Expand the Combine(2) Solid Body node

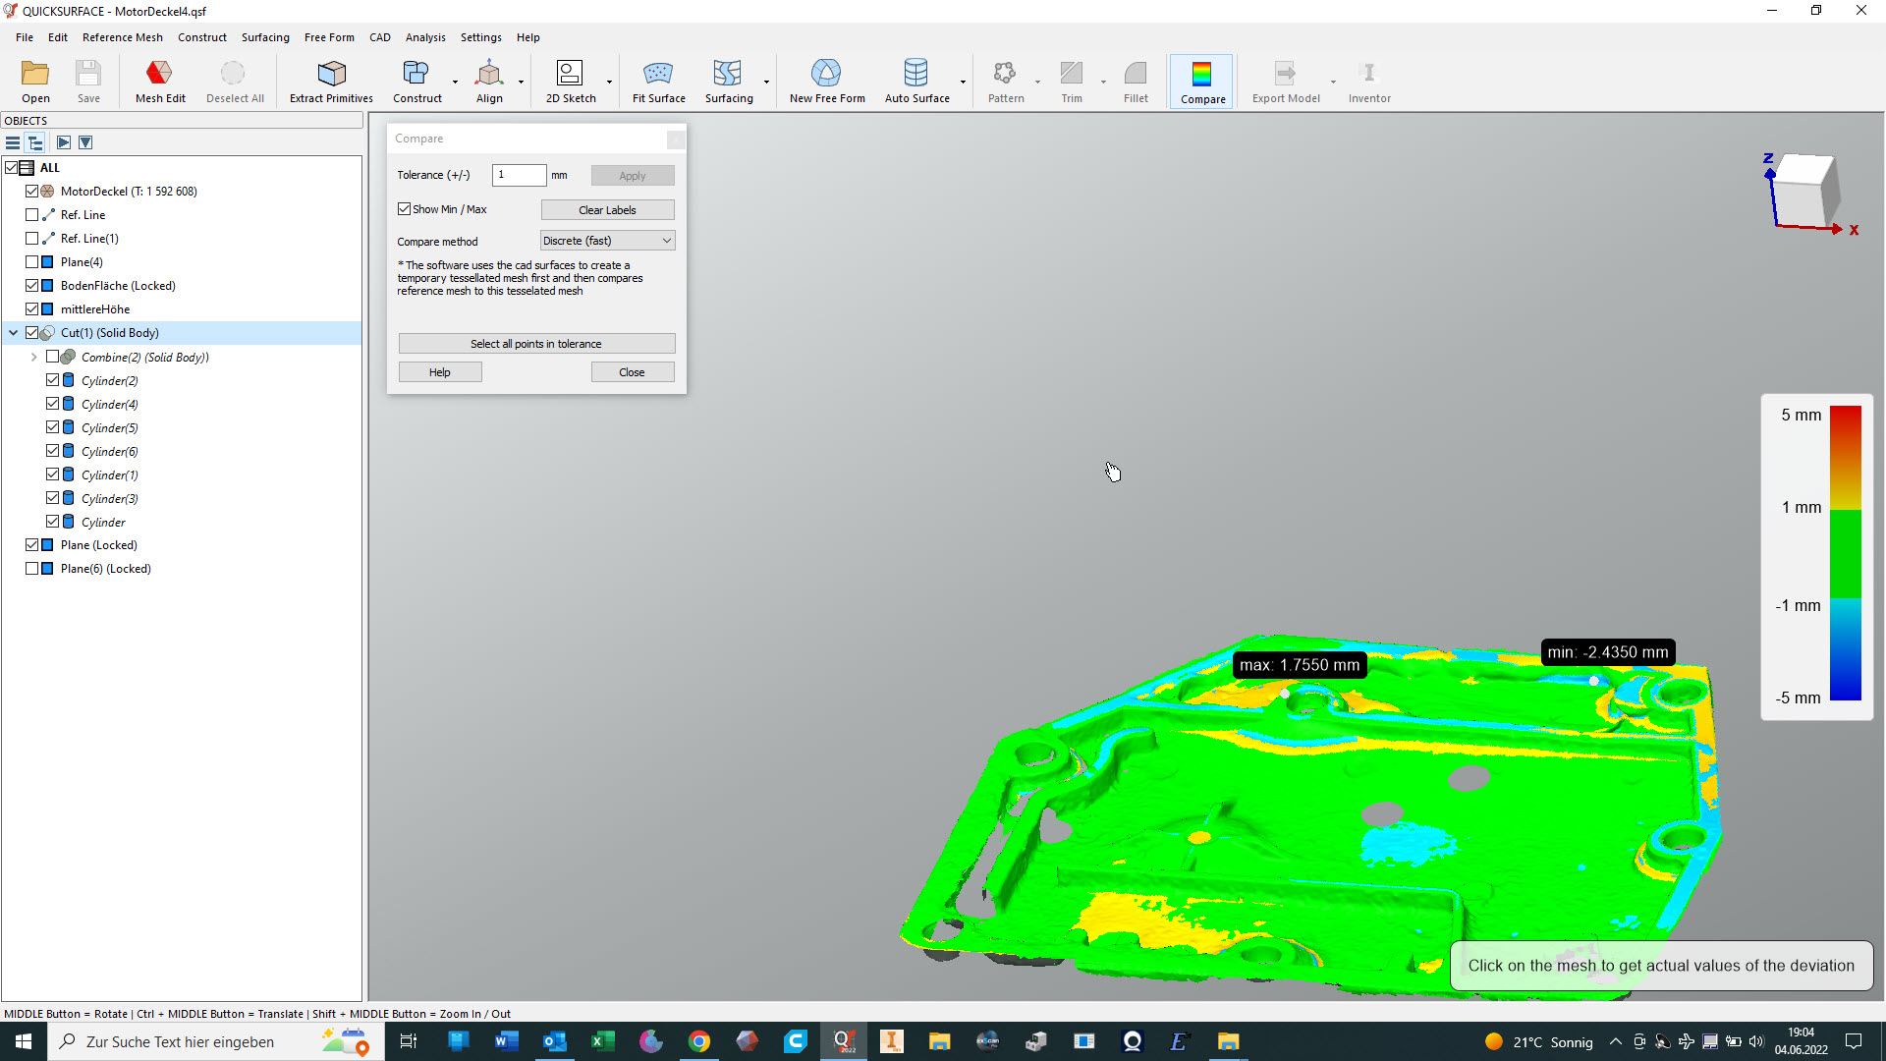tap(34, 358)
